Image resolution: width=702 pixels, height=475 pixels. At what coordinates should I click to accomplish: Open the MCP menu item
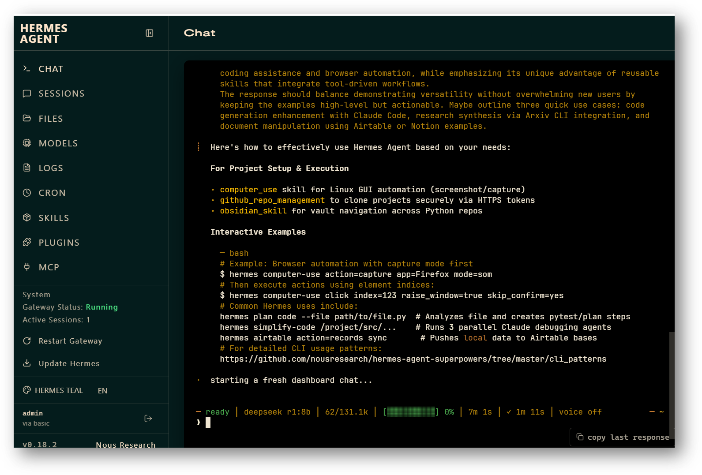pos(91,267)
